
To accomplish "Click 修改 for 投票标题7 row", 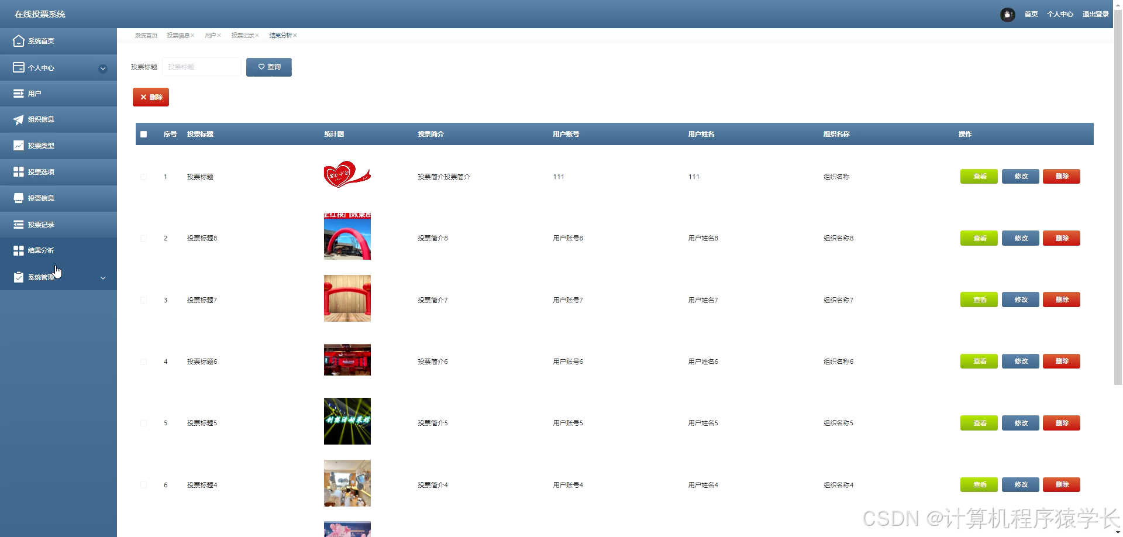I will pos(1021,300).
